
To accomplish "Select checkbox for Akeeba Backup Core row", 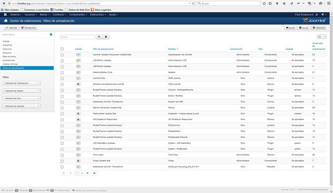I will 62,73.
